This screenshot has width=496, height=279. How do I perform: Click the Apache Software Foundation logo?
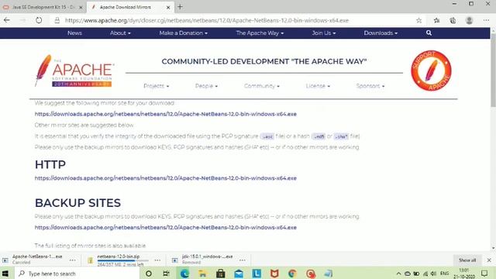coord(74,71)
